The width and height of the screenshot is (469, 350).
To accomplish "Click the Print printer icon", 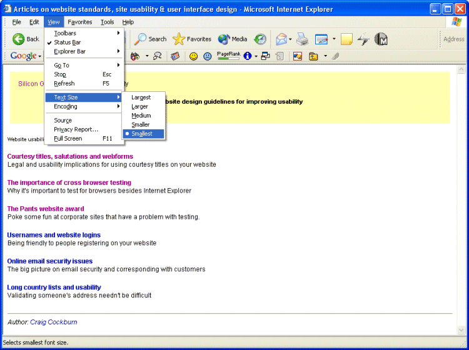I will (x=303, y=39).
